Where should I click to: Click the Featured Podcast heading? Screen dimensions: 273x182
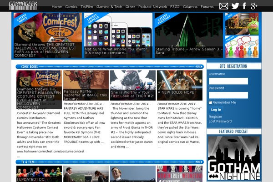[x=233, y=131]
